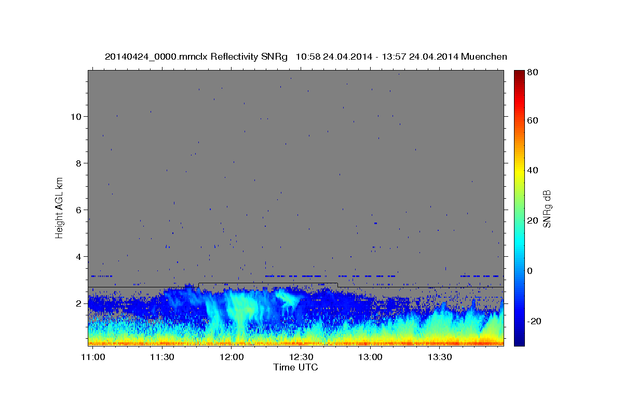Image resolution: width=623 pixels, height=415 pixels.
Task: Click the 11:30 time tick label
Action: click(162, 357)
